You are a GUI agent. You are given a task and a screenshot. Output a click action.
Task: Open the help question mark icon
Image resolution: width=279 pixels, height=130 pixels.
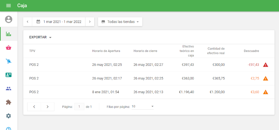pos(8,129)
